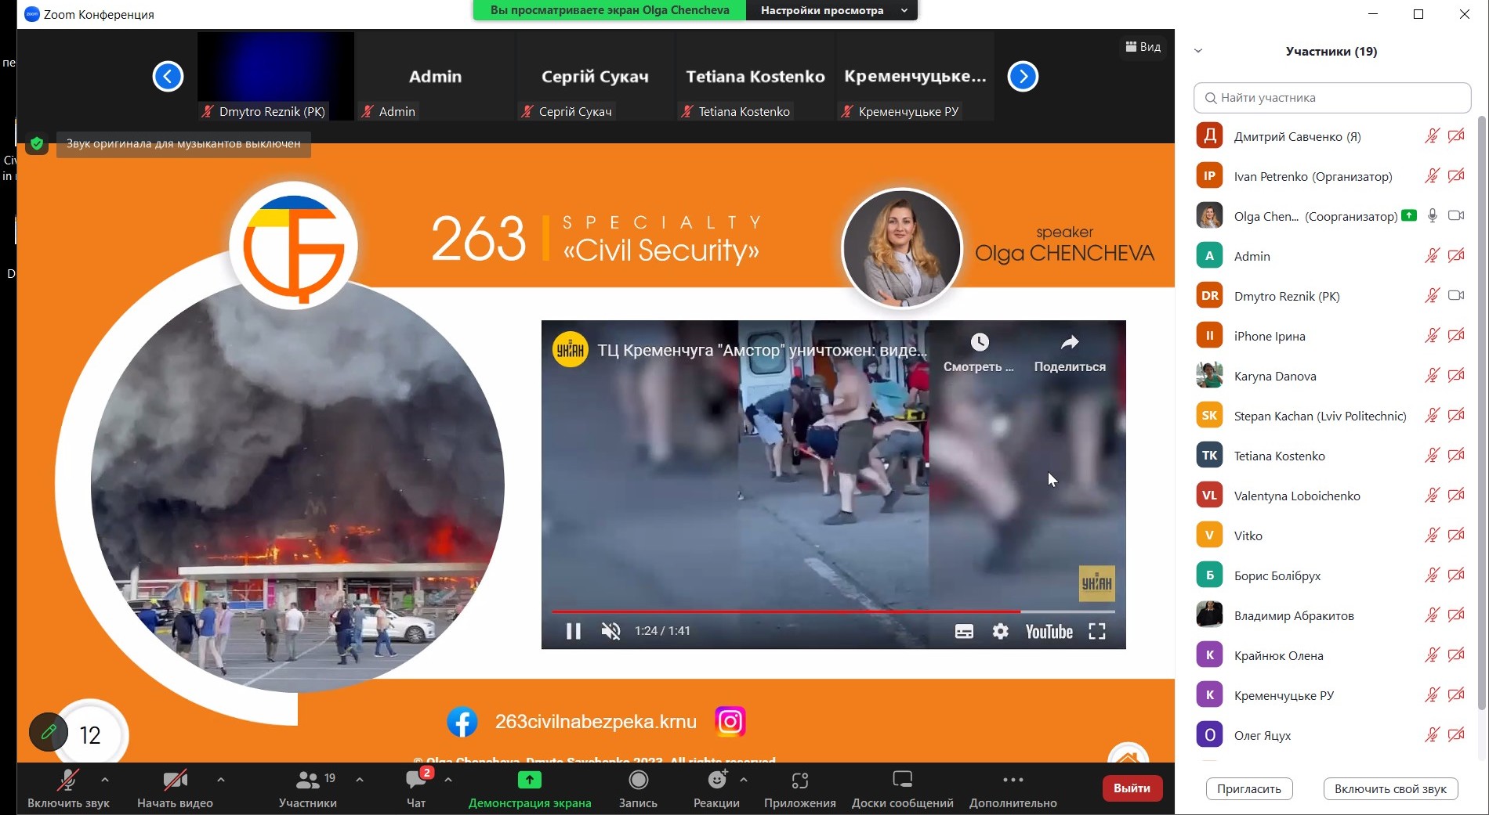Click the green encryption shield icon
This screenshot has width=1489, height=815.
pos(37,143)
